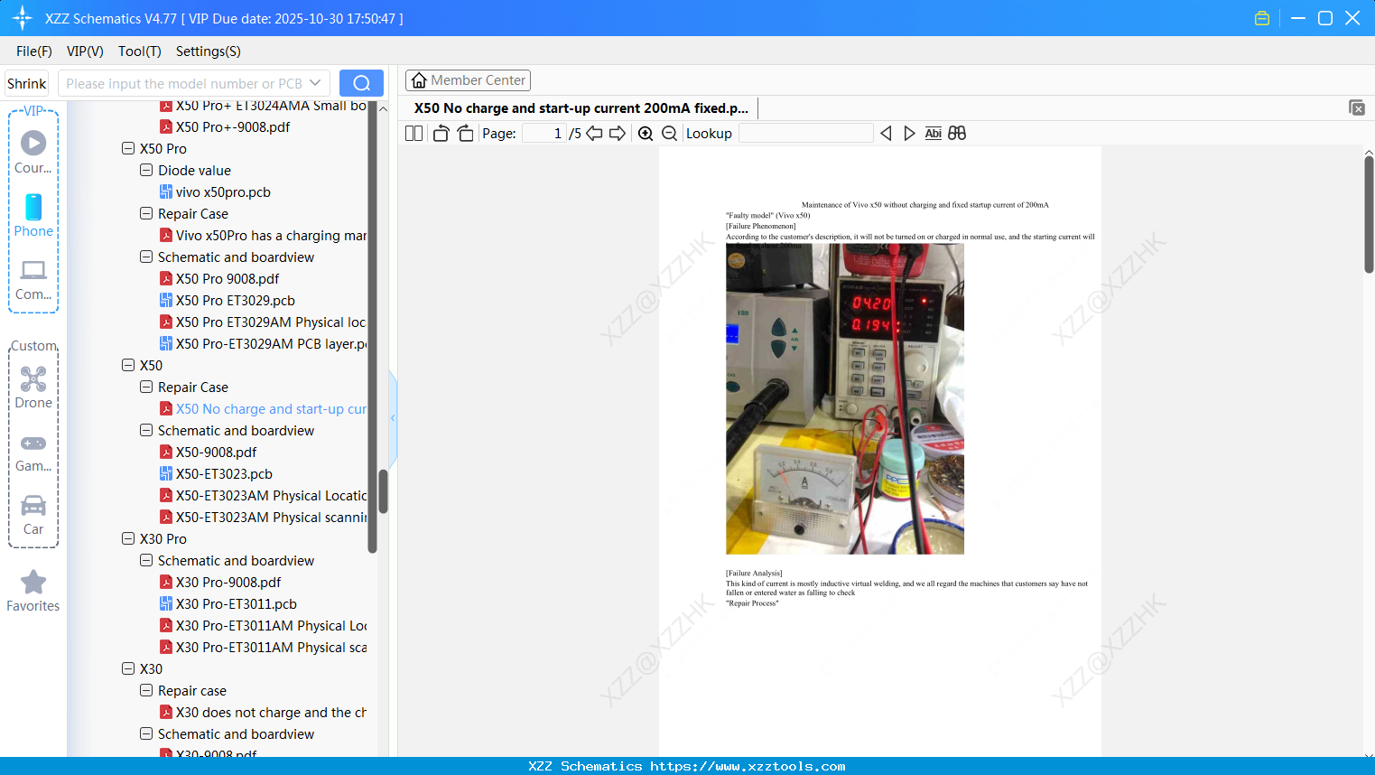Open X50-ET3023AM Physical Location file
Image resolution: width=1375 pixels, height=775 pixels.
(x=264, y=496)
